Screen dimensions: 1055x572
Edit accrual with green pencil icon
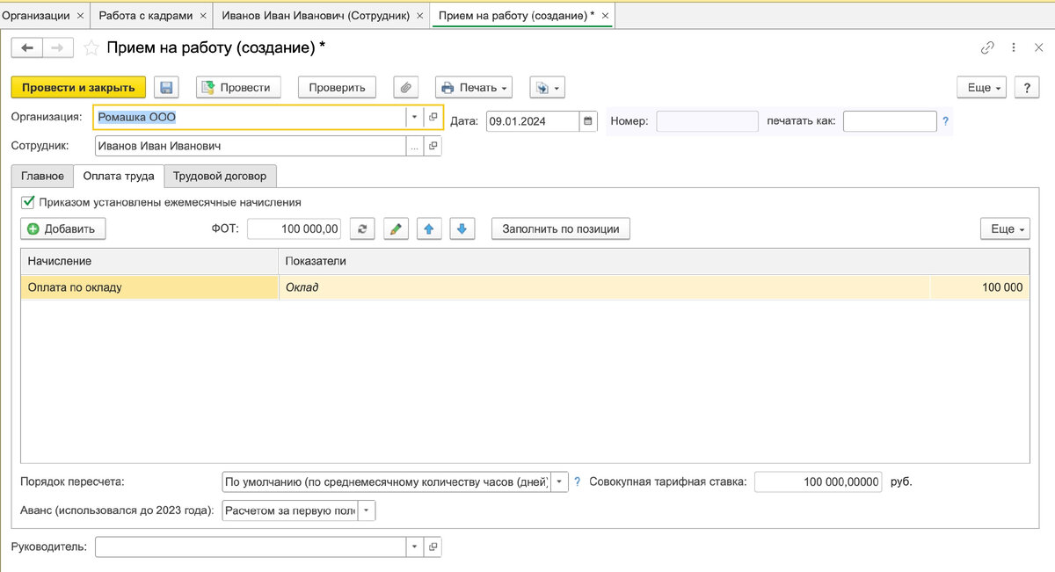tap(397, 229)
